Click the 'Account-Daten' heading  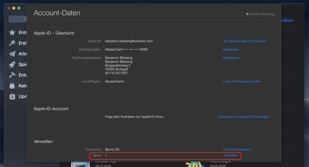[x=57, y=13]
